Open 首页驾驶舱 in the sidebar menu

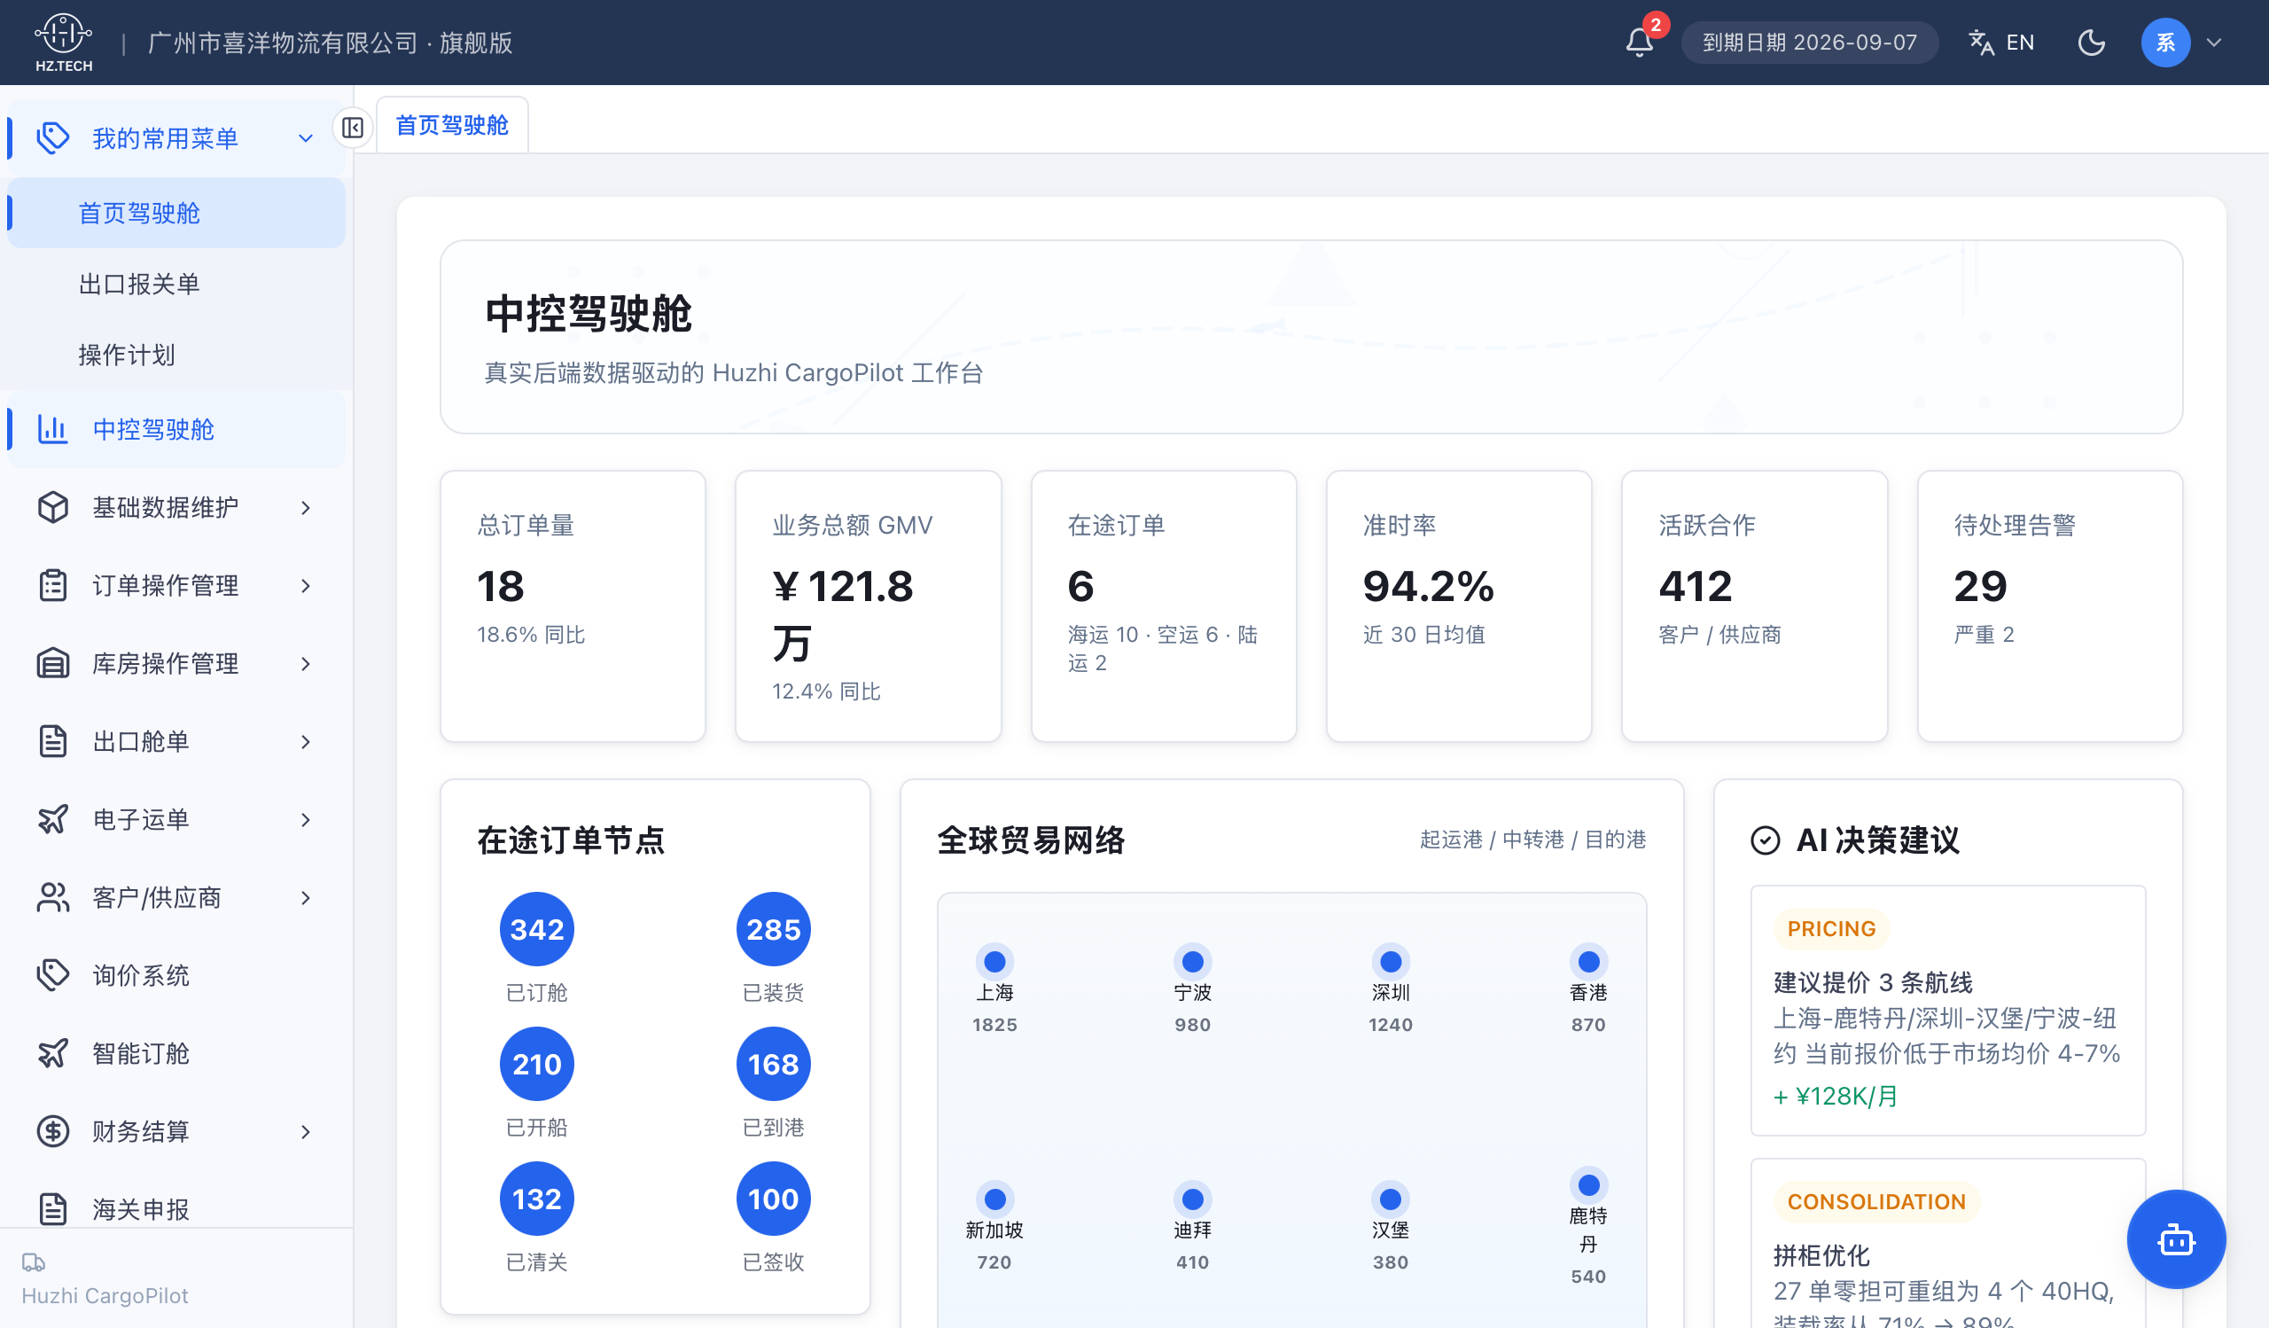point(176,213)
